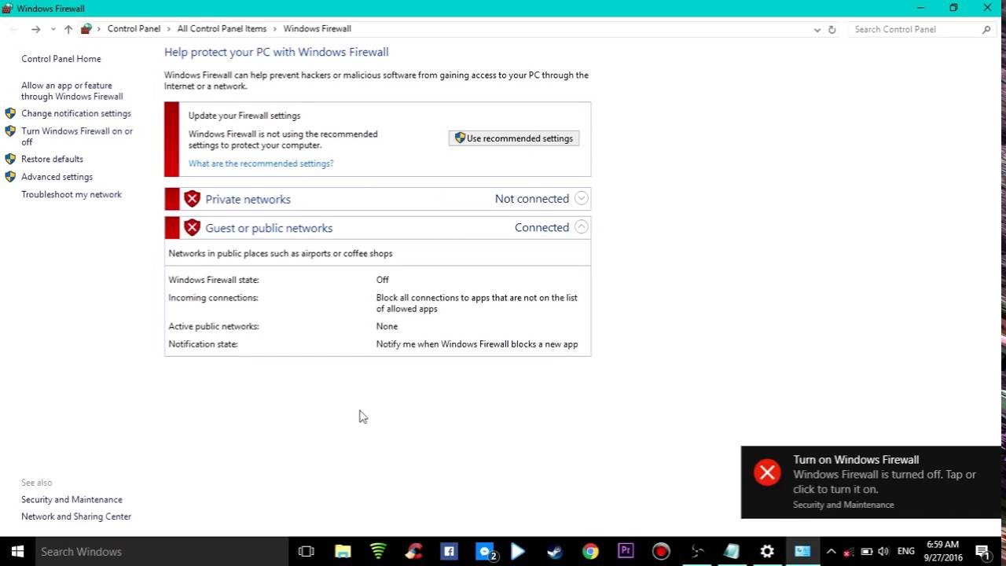Open Messenger app on taskbar

pyautogui.click(x=485, y=551)
